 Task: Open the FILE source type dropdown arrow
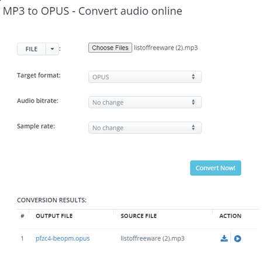(52, 49)
